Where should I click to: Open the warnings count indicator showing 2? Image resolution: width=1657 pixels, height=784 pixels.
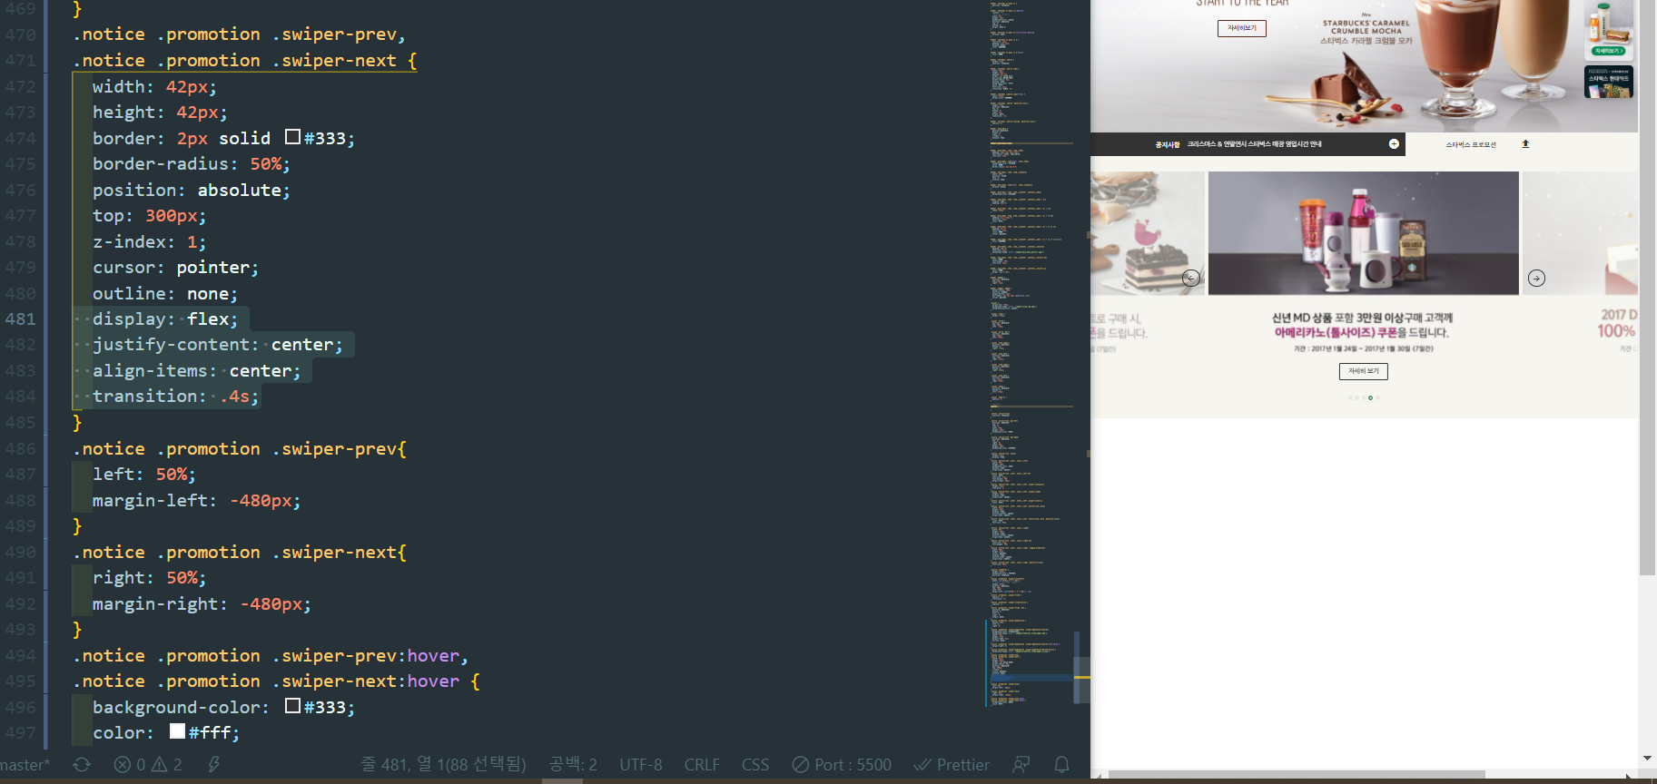[167, 765]
